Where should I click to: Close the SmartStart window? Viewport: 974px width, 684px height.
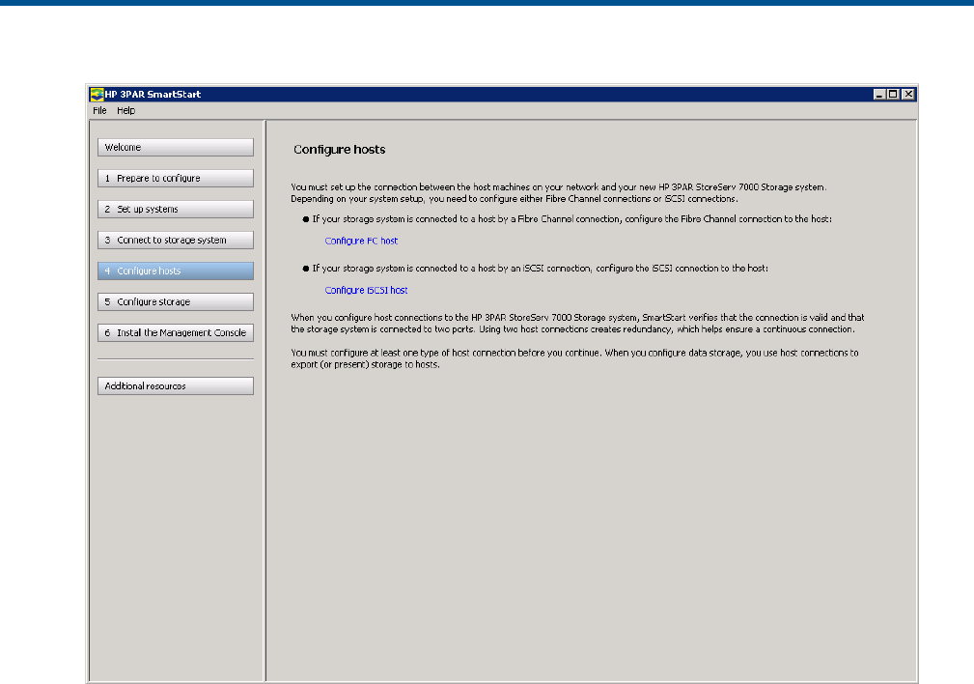point(908,95)
